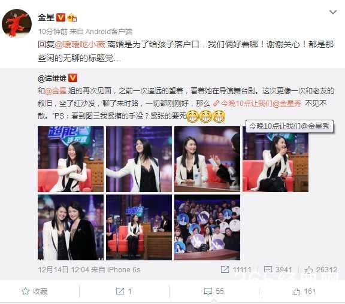Open the post options chevron menu
This screenshot has height=304, width=345.
tap(333, 12)
